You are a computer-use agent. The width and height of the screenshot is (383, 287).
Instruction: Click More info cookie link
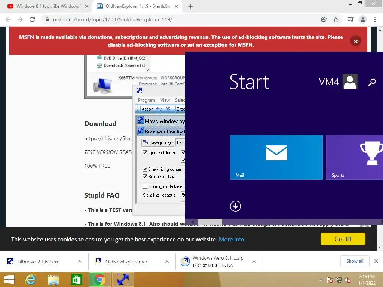231,240
